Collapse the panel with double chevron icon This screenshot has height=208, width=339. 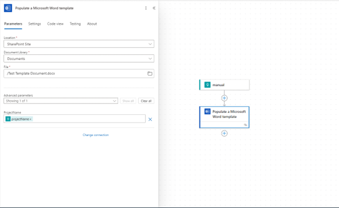point(154,8)
